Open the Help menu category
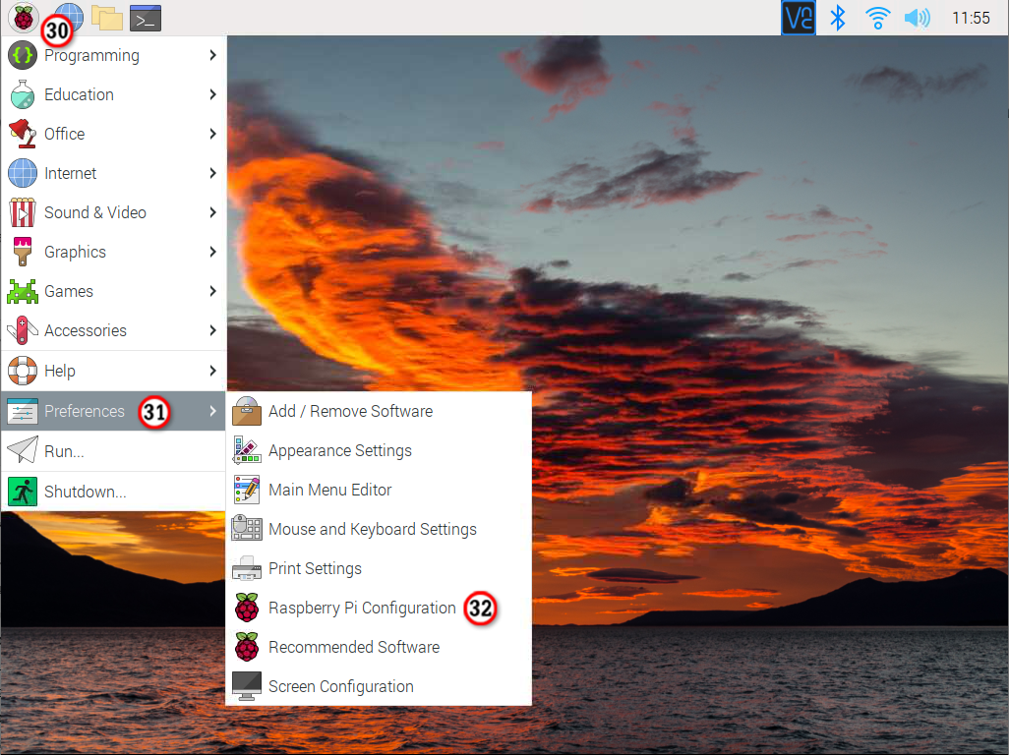Viewport: 1009px width, 755px height. tap(113, 371)
